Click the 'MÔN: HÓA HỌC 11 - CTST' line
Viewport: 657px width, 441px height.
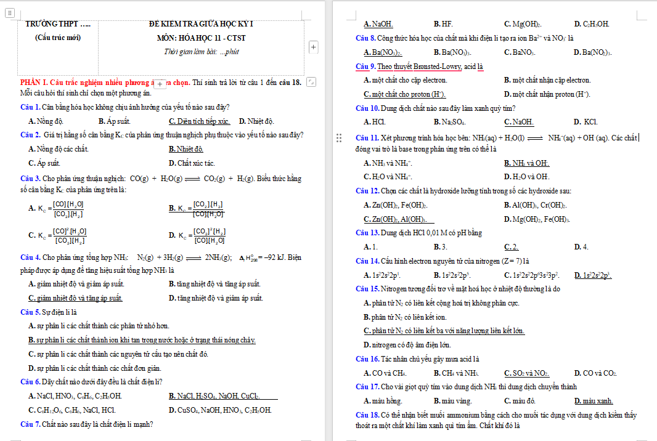(201, 38)
